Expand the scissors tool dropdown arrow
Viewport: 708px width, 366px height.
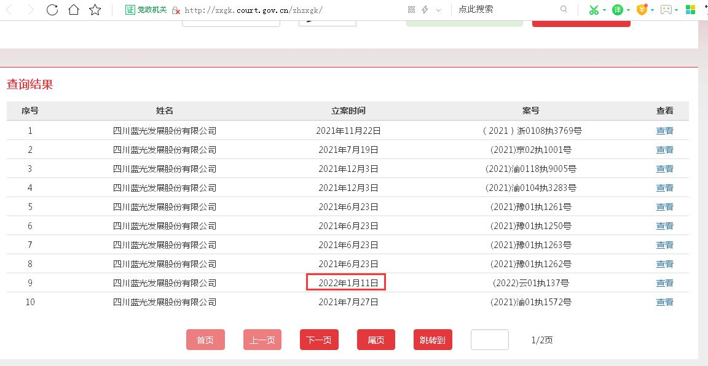point(604,10)
